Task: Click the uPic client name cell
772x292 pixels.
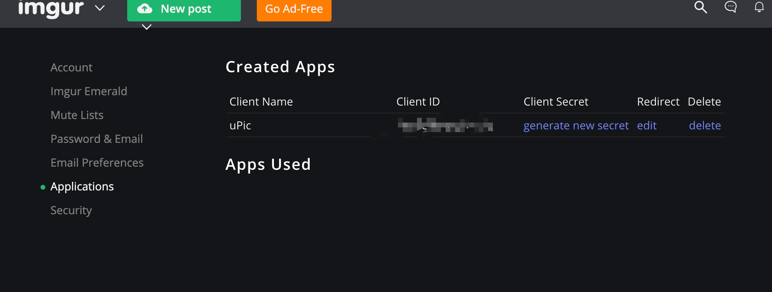Action: 240,125
